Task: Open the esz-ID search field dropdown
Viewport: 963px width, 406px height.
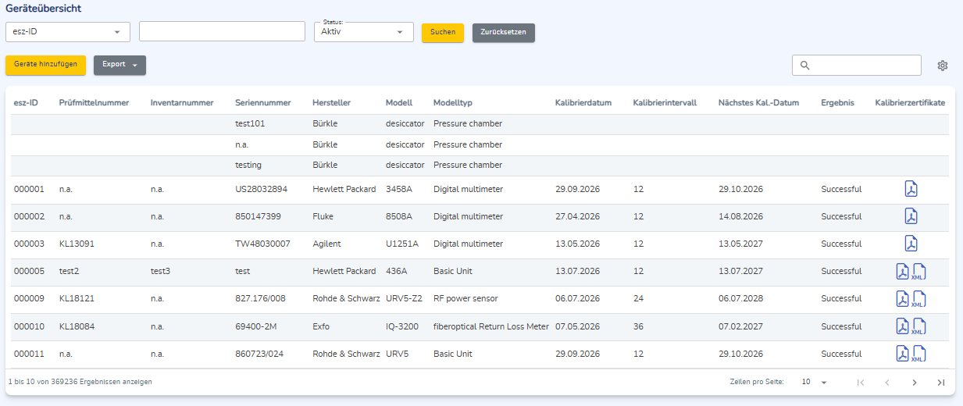Action: (x=68, y=31)
